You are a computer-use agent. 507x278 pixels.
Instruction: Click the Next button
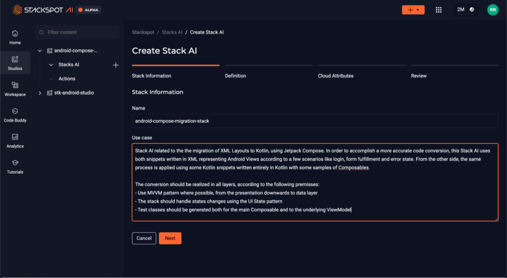click(x=170, y=238)
